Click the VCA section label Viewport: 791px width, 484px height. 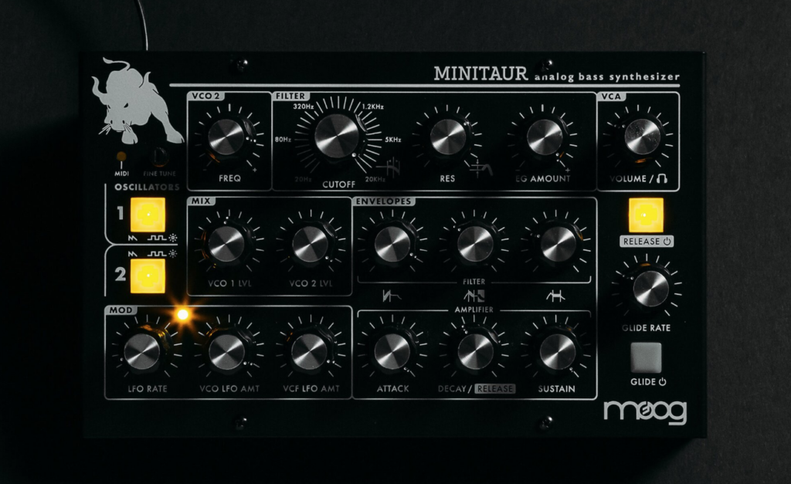[612, 96]
